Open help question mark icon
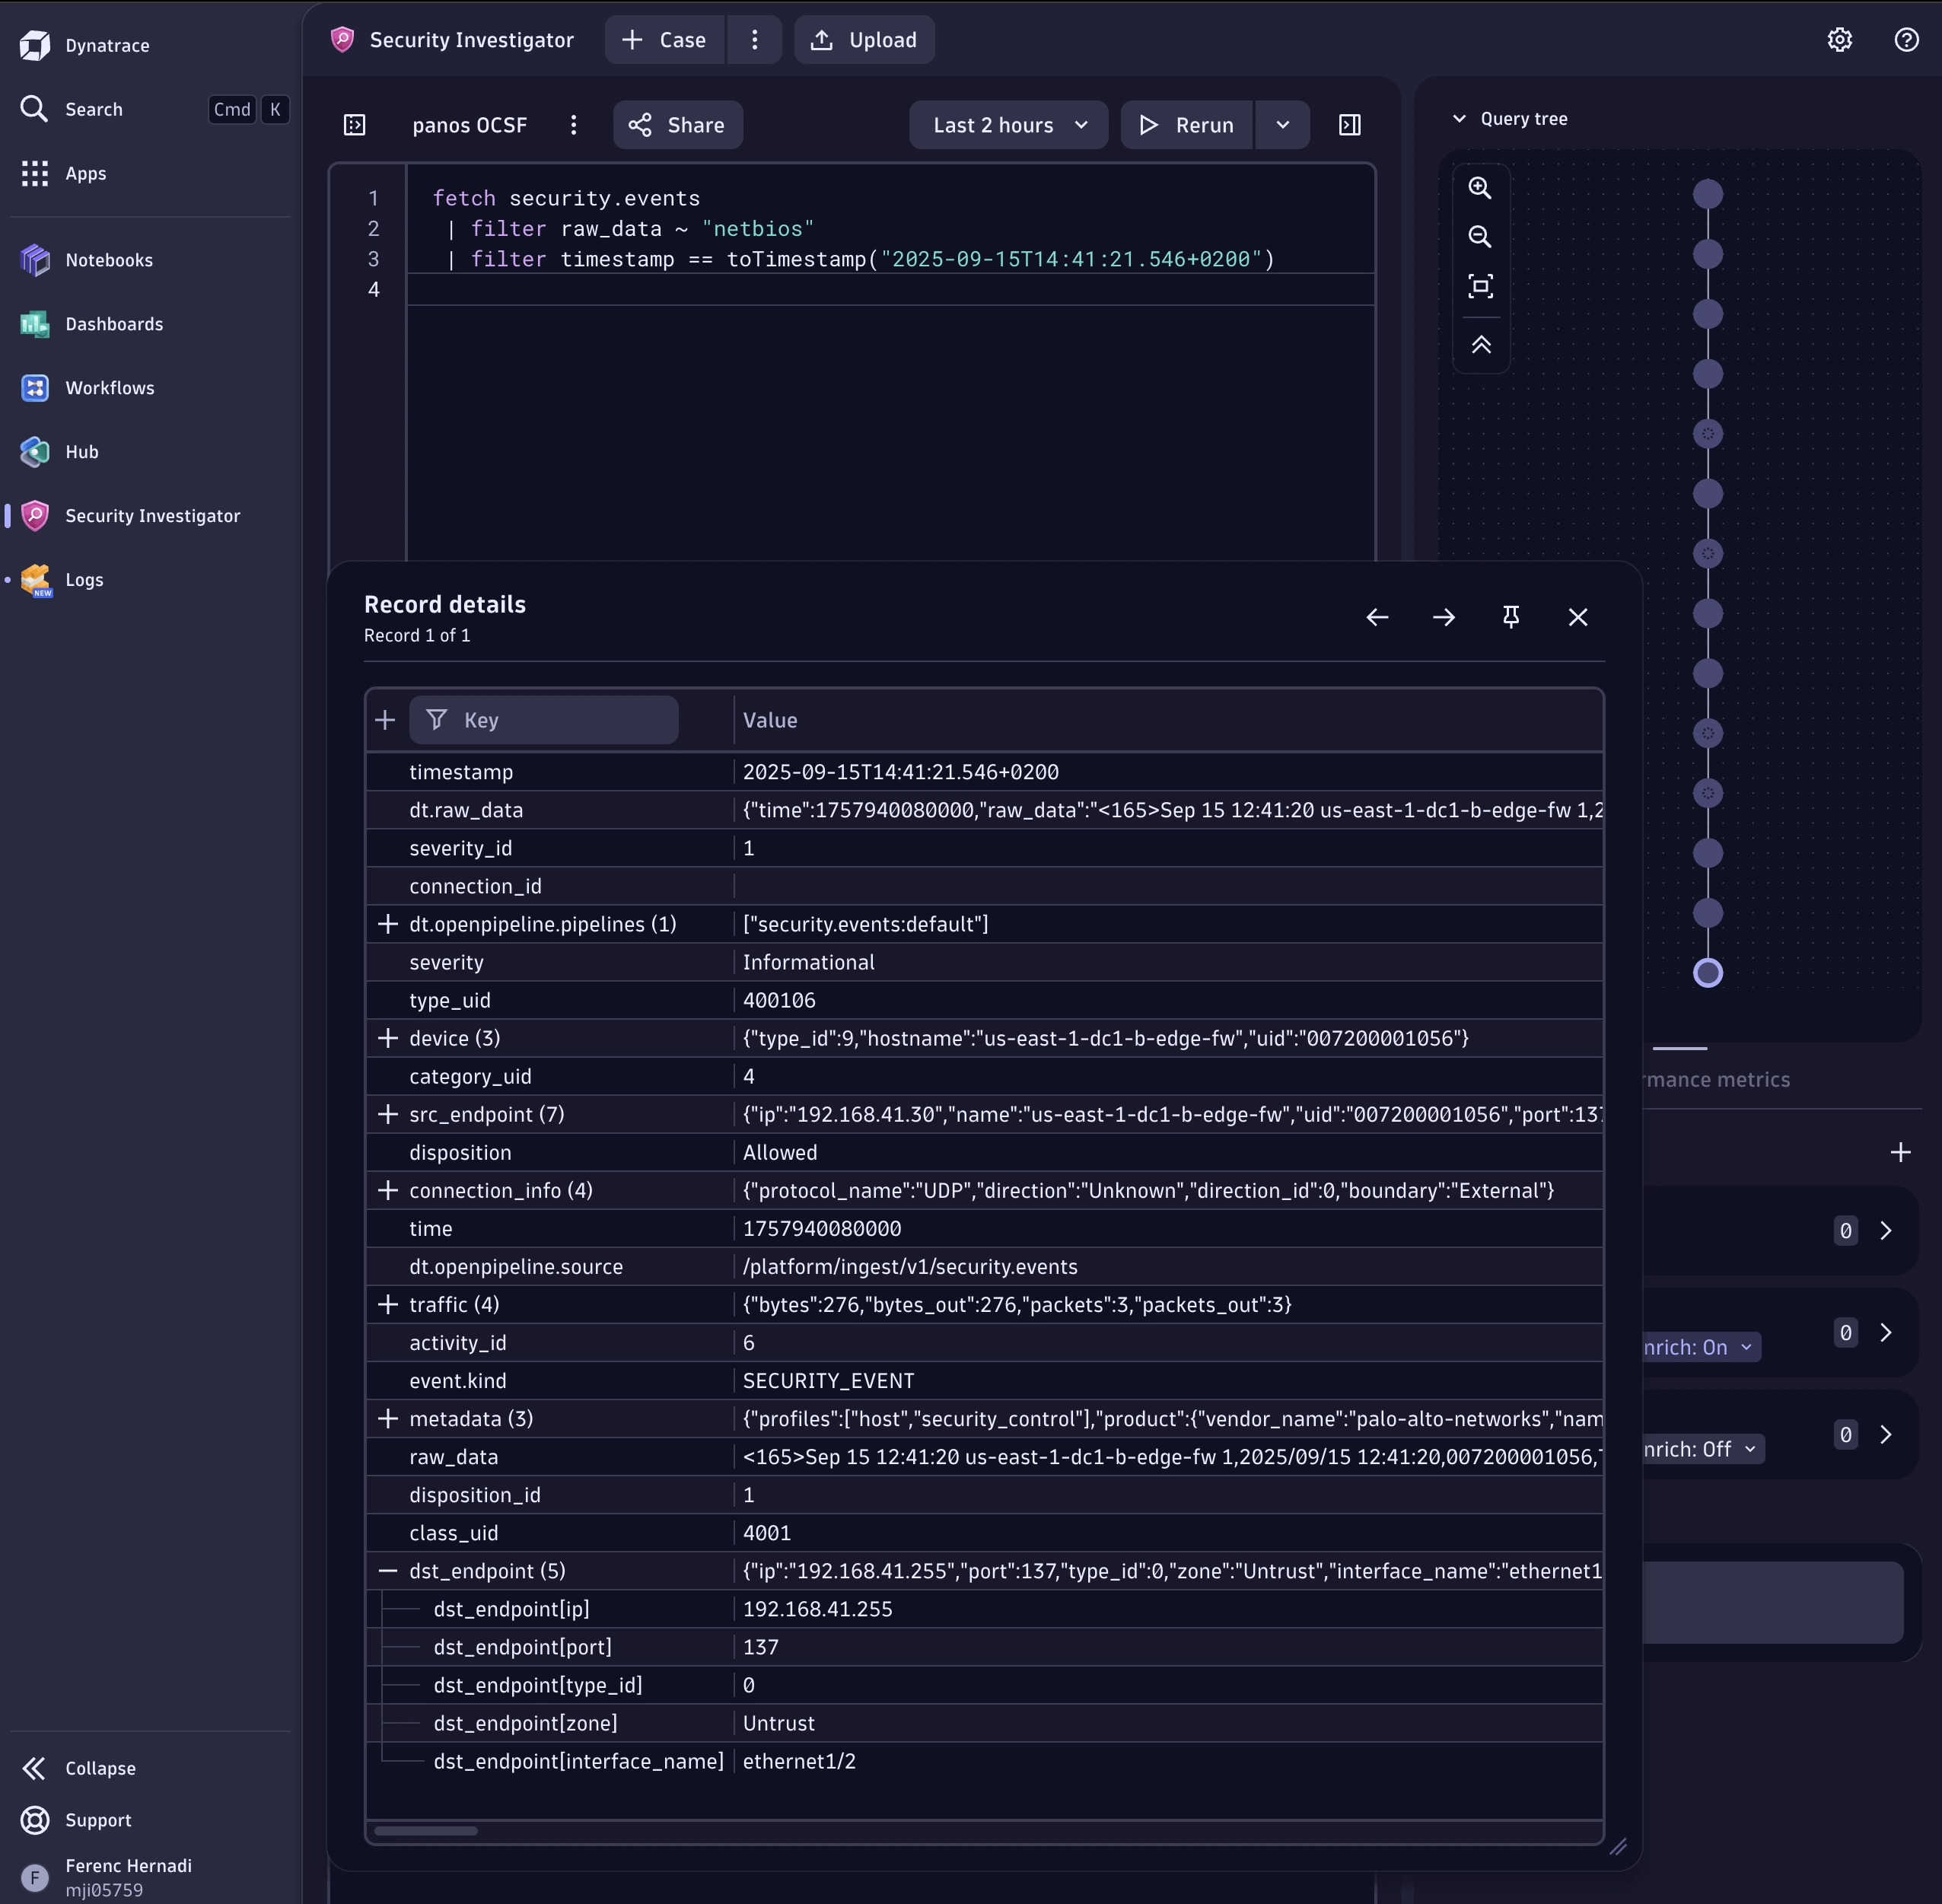The width and height of the screenshot is (1942, 1904). tap(1906, 40)
